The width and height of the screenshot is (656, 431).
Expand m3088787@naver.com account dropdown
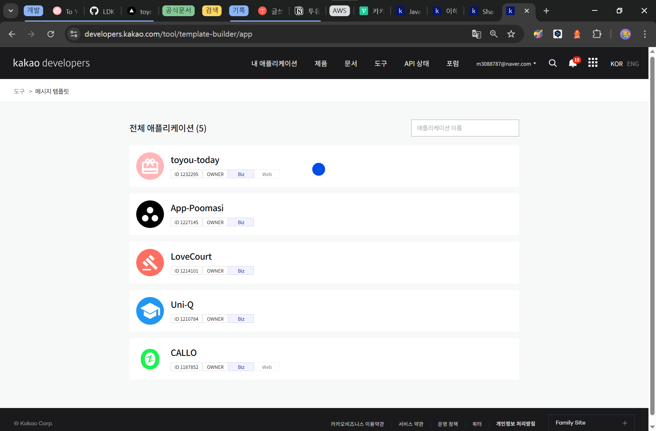506,64
